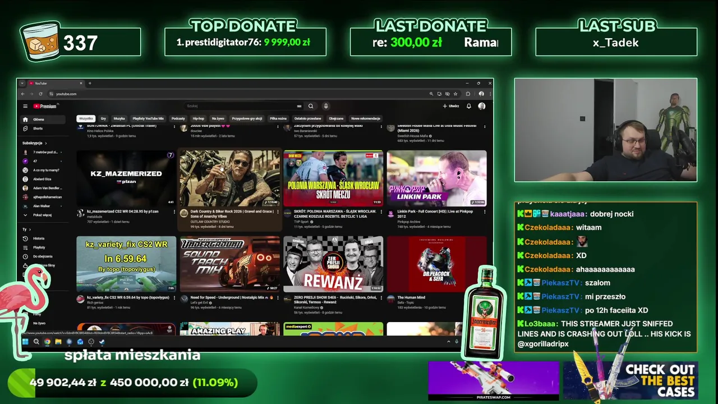This screenshot has height=404, width=718.
Task: Go back with browser back arrow
Action: point(22,94)
